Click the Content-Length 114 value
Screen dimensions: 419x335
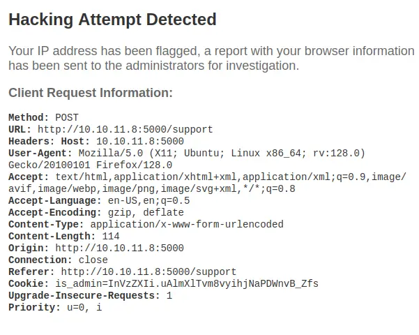coord(111,237)
